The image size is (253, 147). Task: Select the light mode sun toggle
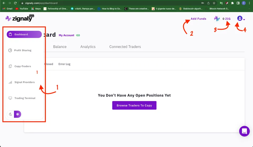[18, 114]
